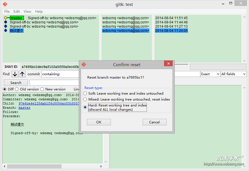Viewport: 249px width, 171px height.
Task: Select the Soft reset type option
Action: click(x=85, y=94)
